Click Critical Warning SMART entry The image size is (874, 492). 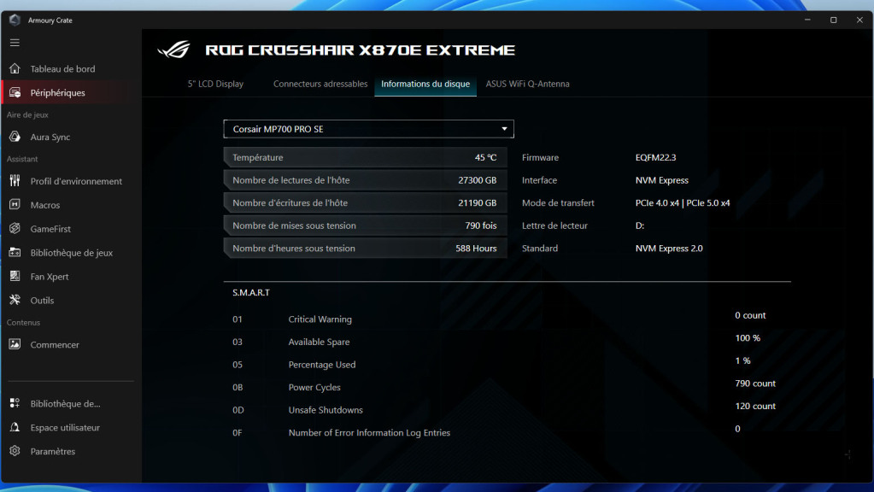[320, 319]
